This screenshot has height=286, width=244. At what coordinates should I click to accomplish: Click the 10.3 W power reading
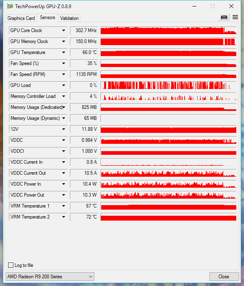(x=84, y=195)
